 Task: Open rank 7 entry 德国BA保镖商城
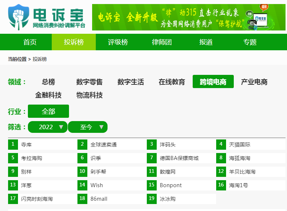[179, 158]
